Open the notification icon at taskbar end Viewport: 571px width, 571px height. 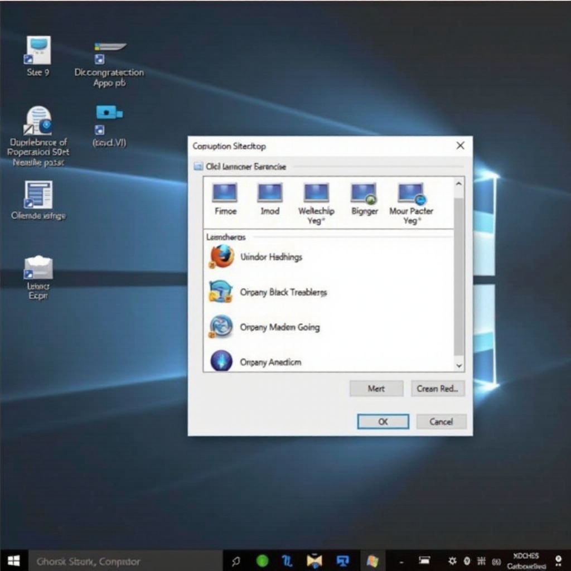tap(558, 561)
